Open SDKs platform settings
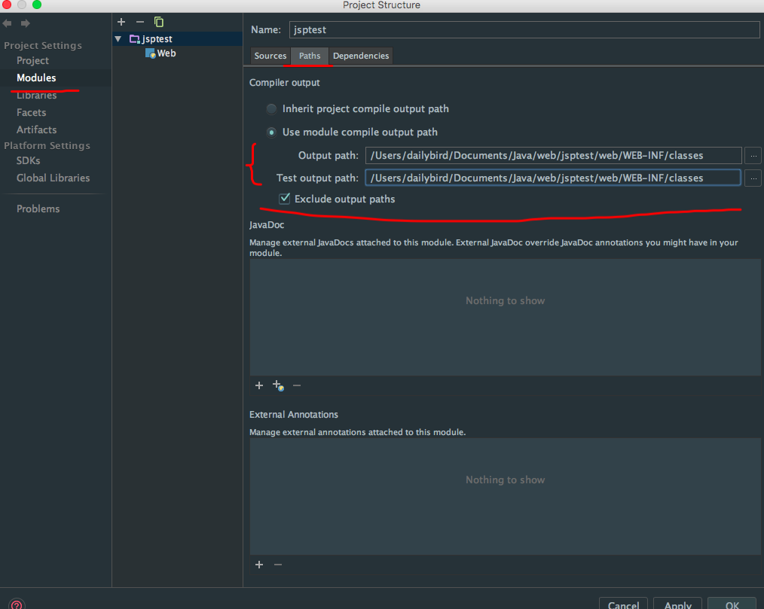 [29, 160]
